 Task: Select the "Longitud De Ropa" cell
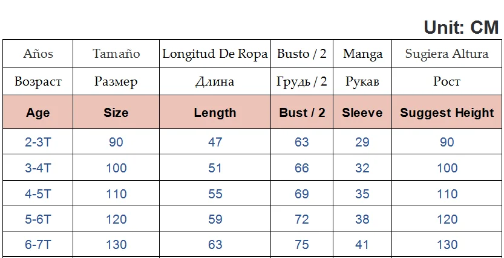tap(215, 54)
